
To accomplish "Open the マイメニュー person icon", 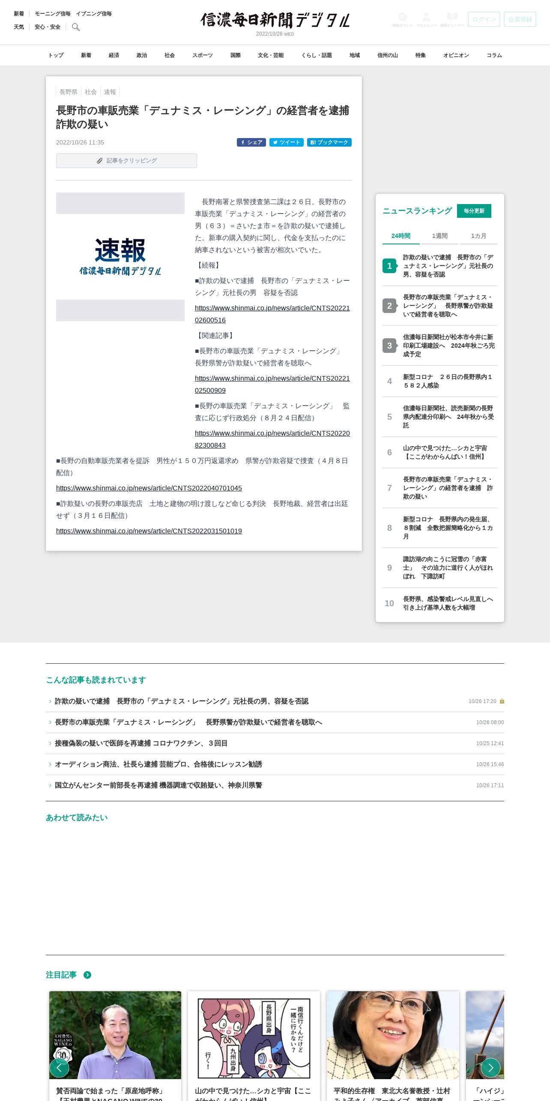I will click(x=426, y=19).
